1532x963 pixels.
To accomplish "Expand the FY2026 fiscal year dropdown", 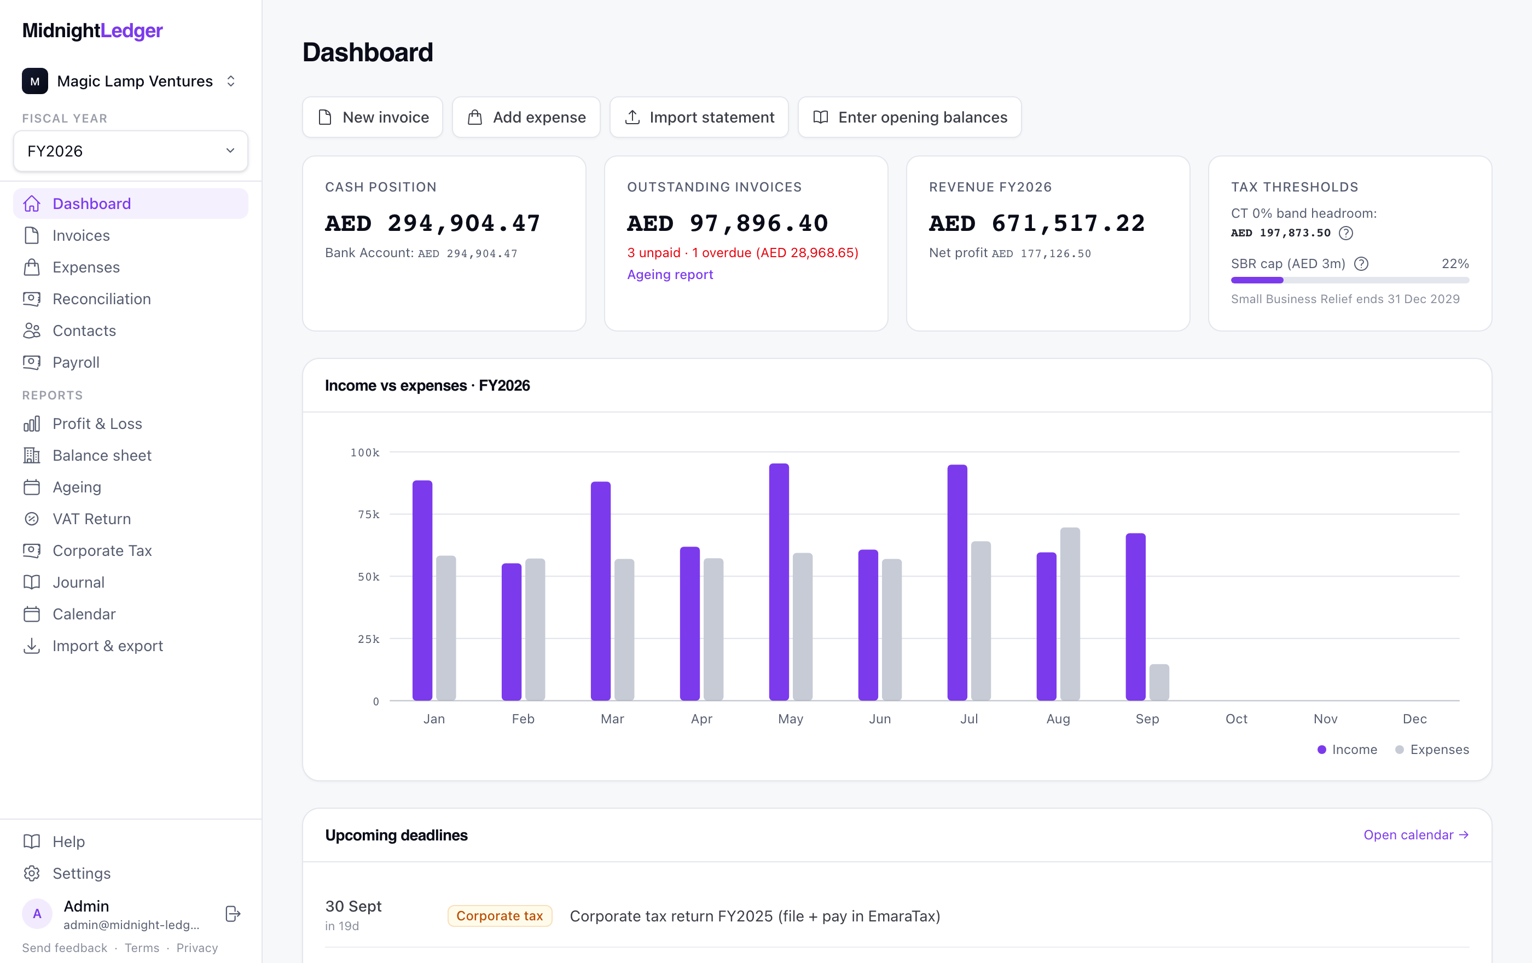I will [x=130, y=152].
